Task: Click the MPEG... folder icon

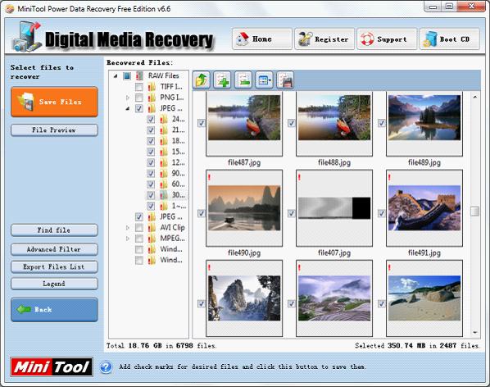Action: point(152,239)
